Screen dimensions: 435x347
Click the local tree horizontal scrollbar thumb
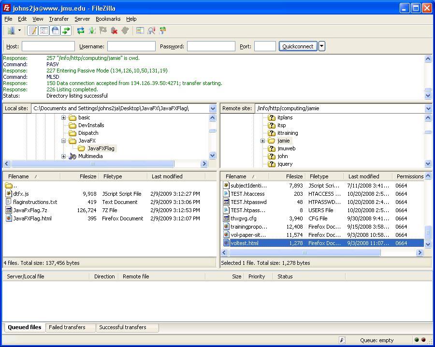93,164
